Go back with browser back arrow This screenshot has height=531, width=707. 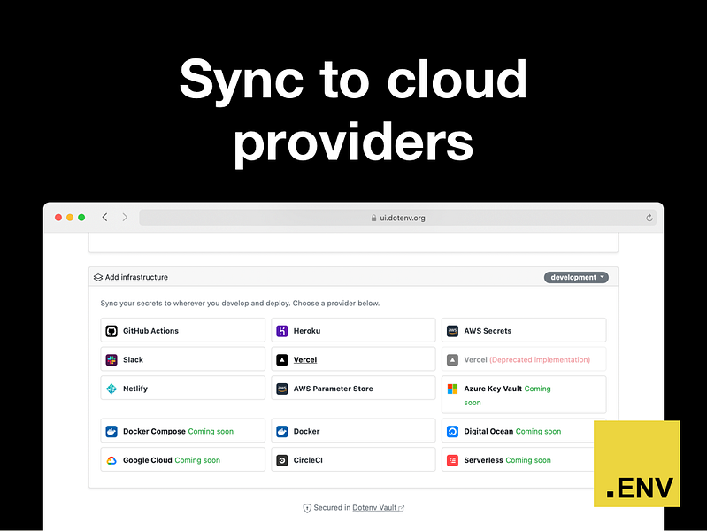tap(104, 218)
